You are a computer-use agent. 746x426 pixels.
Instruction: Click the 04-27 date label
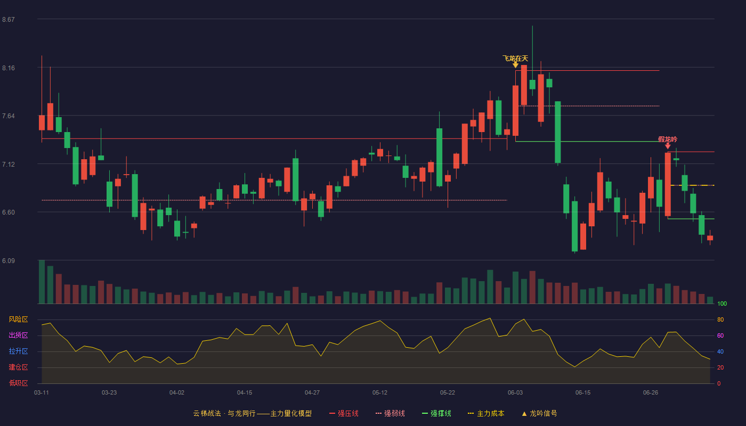point(312,392)
